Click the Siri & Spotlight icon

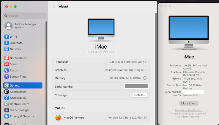tap(7, 110)
